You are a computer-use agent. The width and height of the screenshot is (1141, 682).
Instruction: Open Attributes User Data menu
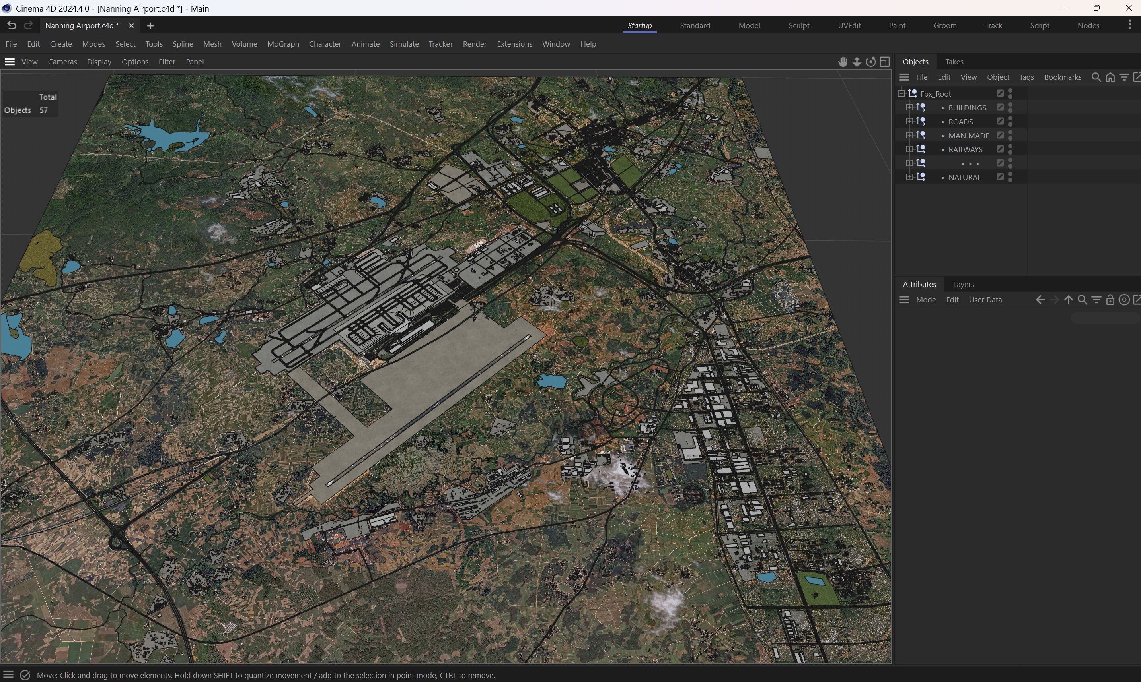point(985,300)
